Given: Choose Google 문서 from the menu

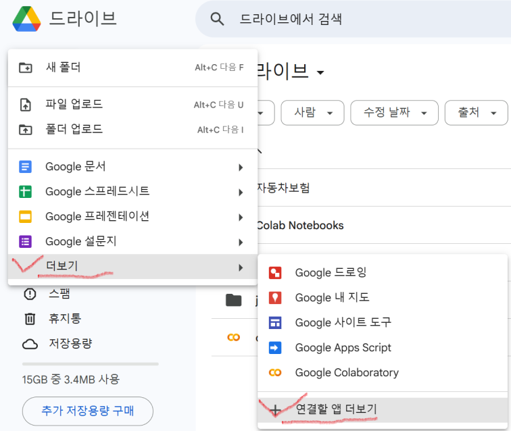Looking at the screenshot, I should click(x=132, y=167).
